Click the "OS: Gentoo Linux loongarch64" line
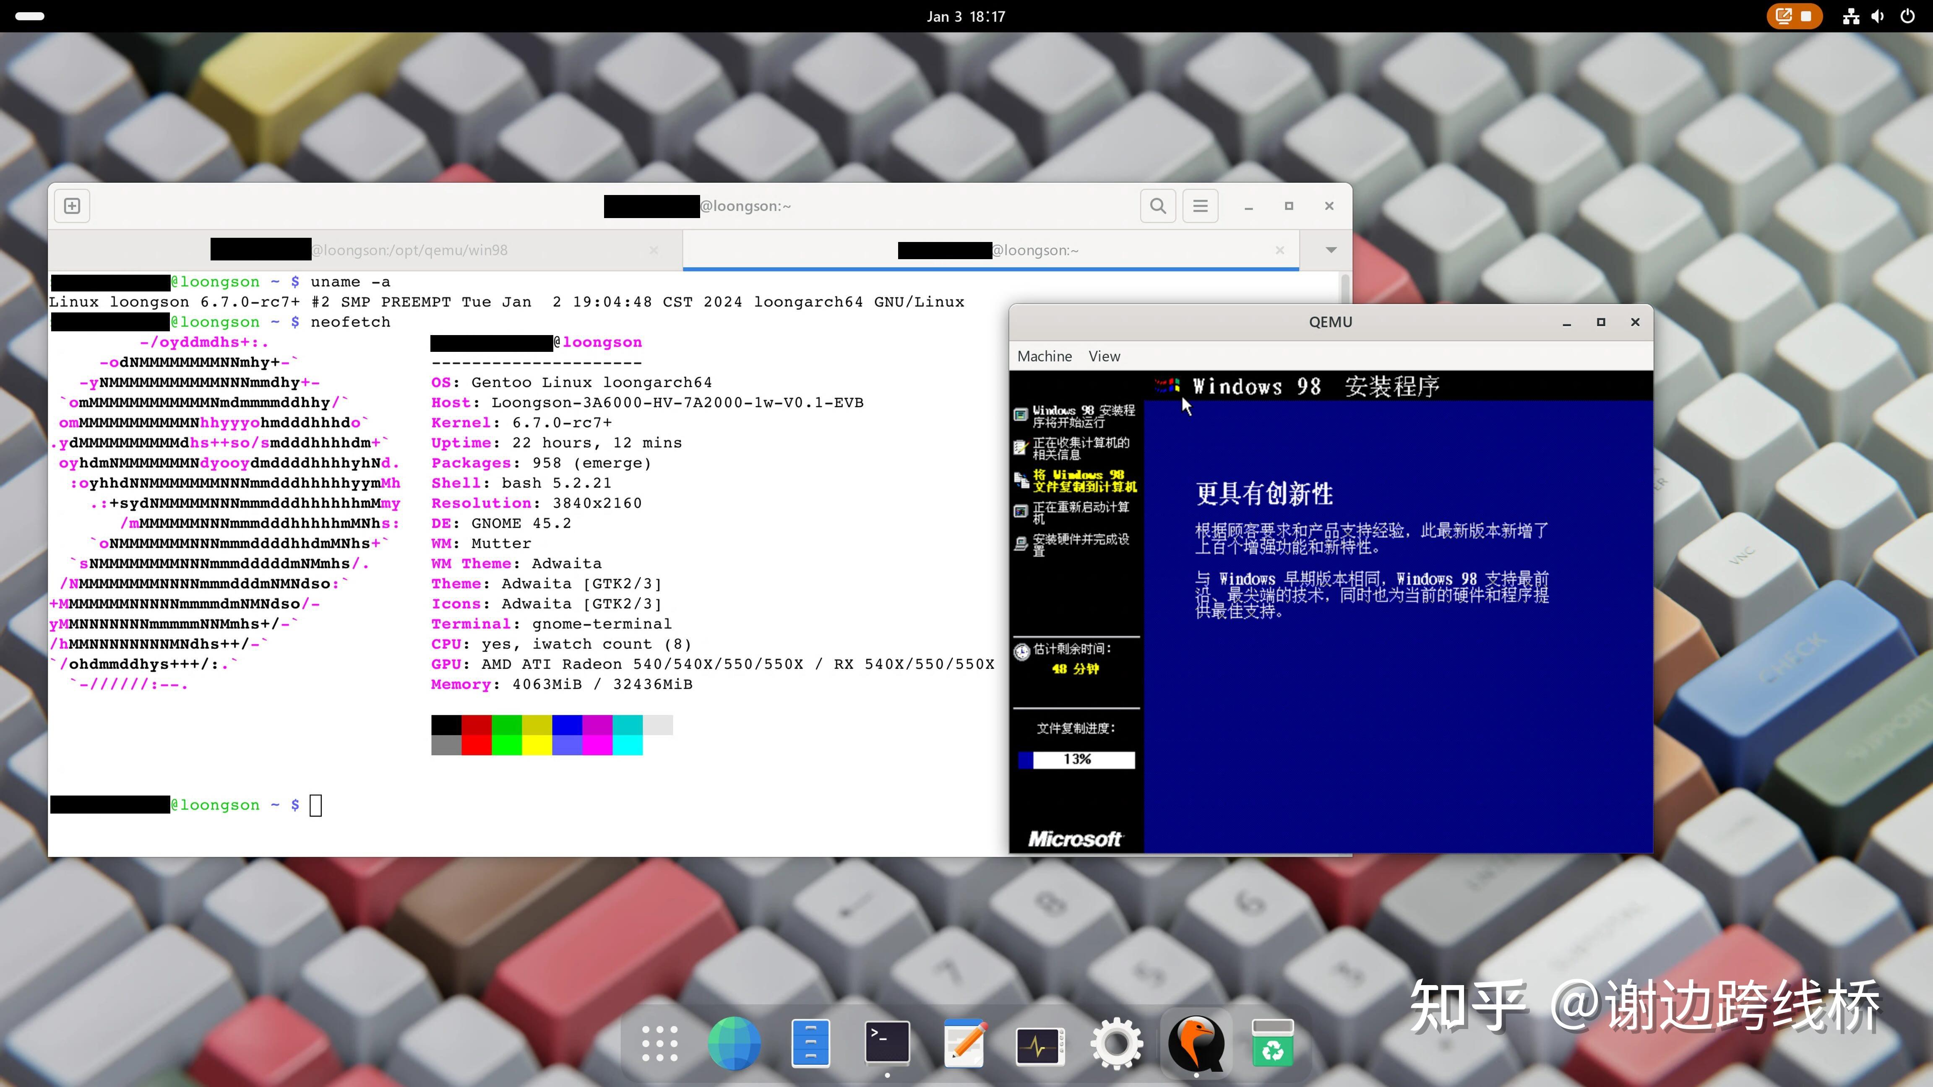The width and height of the screenshot is (1933, 1087). (x=571, y=382)
